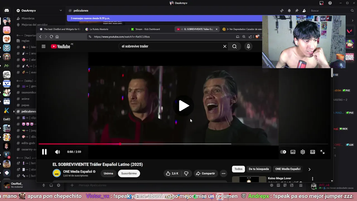Image resolution: width=357 pixels, height=201 pixels.
Task: Open Discord notification bell settings
Action: pos(289,11)
